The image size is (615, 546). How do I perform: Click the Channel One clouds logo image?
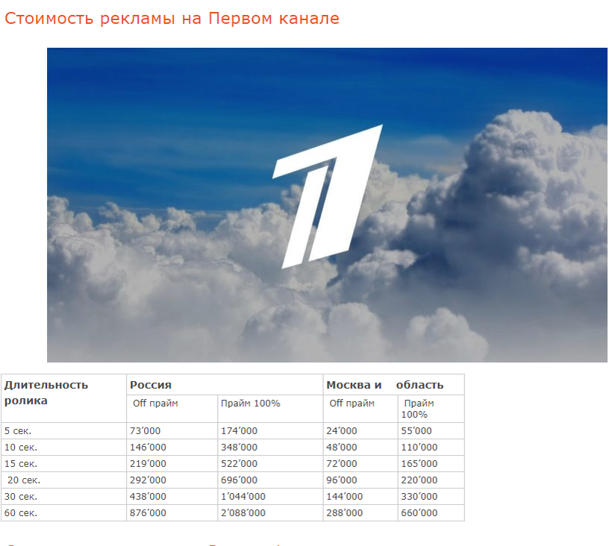[x=327, y=205]
